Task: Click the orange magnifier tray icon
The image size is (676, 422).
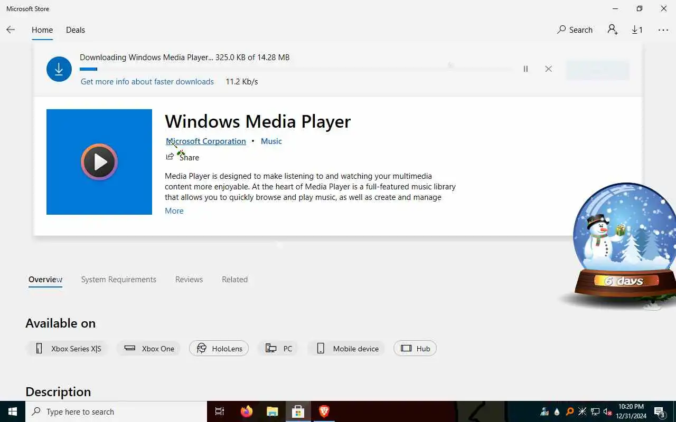Action: 570,411
